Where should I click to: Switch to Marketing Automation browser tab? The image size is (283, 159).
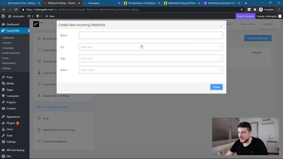[222, 3]
